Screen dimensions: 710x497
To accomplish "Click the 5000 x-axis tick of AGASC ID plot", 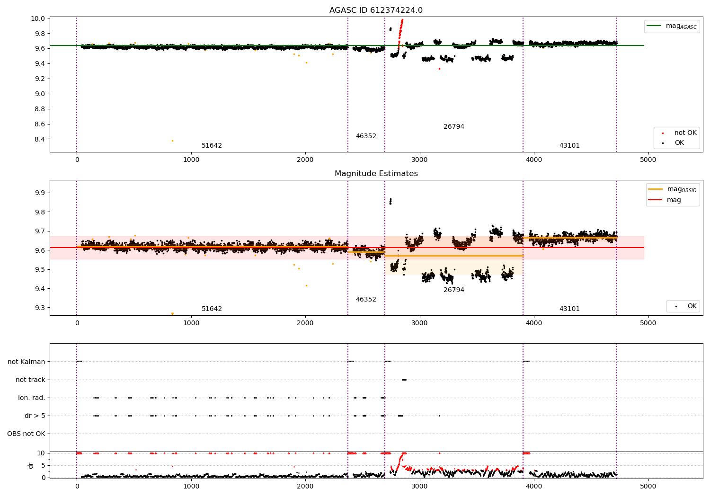I will 648,160.
